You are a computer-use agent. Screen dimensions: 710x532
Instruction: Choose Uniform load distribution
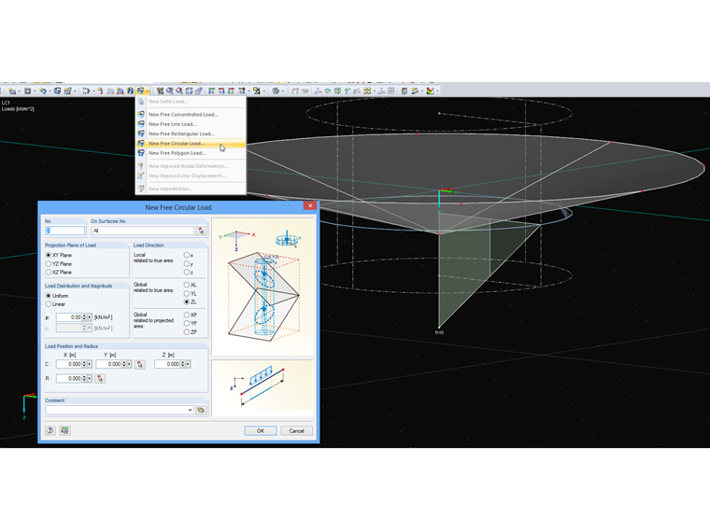click(x=48, y=296)
